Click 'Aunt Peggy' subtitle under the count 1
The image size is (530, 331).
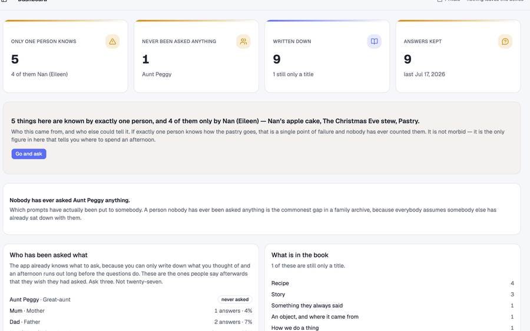157,74
